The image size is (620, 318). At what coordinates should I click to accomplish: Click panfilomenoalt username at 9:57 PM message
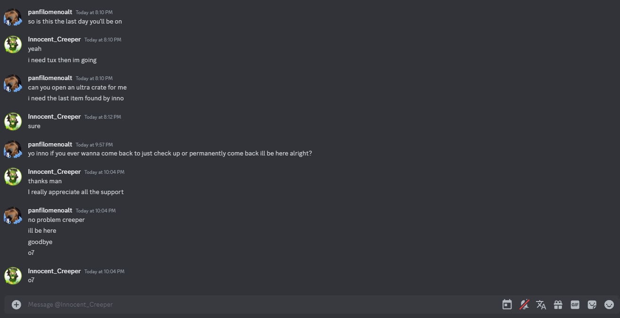click(x=50, y=144)
